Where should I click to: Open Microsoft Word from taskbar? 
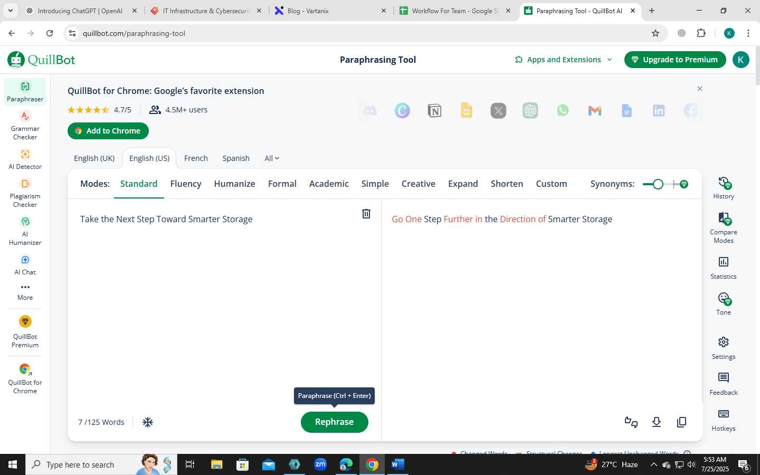pos(398,464)
